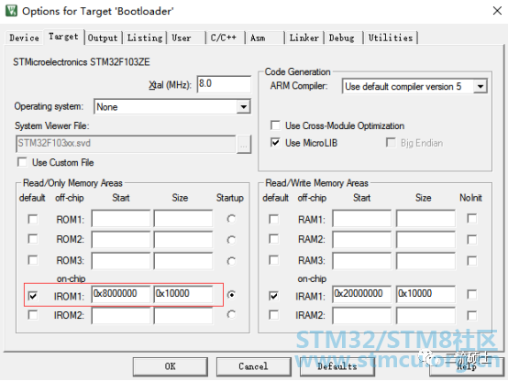Click the Xtal (MHz) input field
The height and width of the screenshot is (381, 508).
pyautogui.click(x=224, y=84)
